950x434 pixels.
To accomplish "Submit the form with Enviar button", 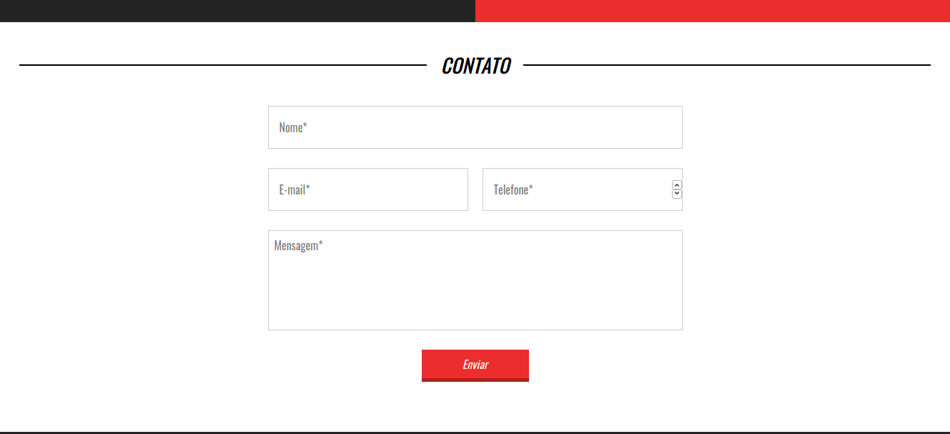I will tap(475, 365).
